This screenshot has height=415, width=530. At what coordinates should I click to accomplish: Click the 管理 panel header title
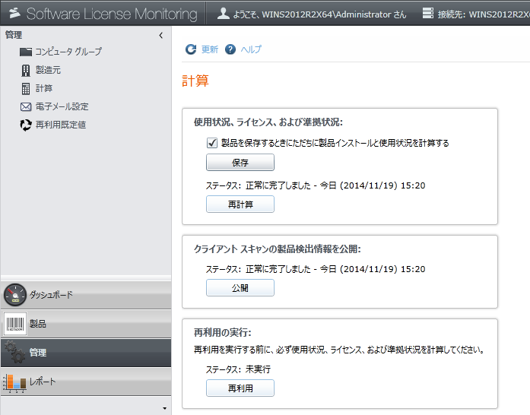click(14, 35)
